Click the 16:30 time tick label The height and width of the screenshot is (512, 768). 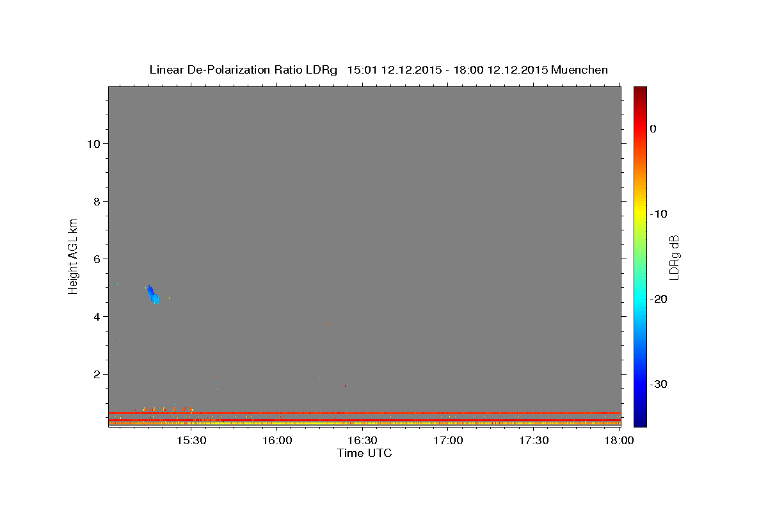tap(363, 441)
